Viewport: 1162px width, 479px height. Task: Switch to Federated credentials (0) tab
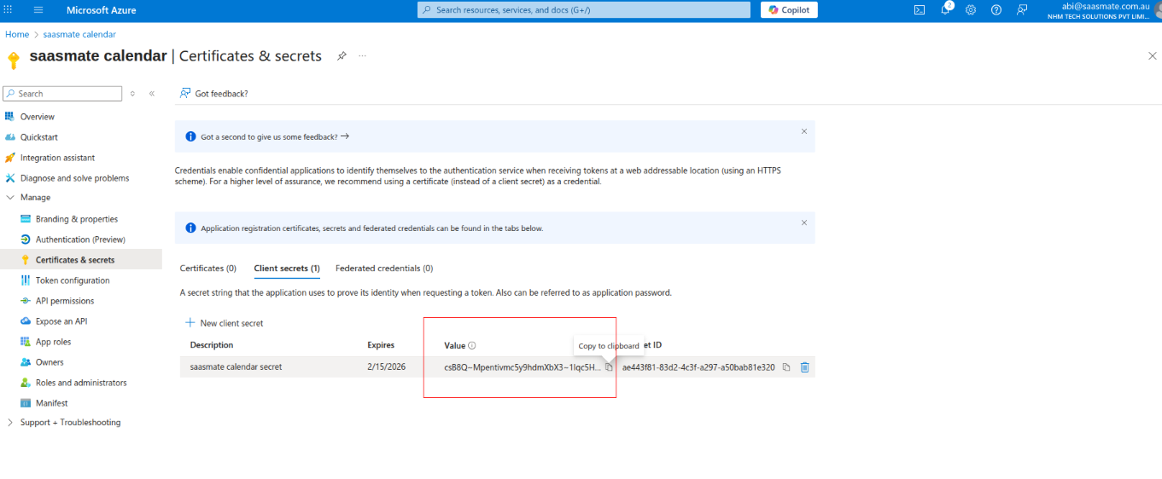(x=383, y=268)
